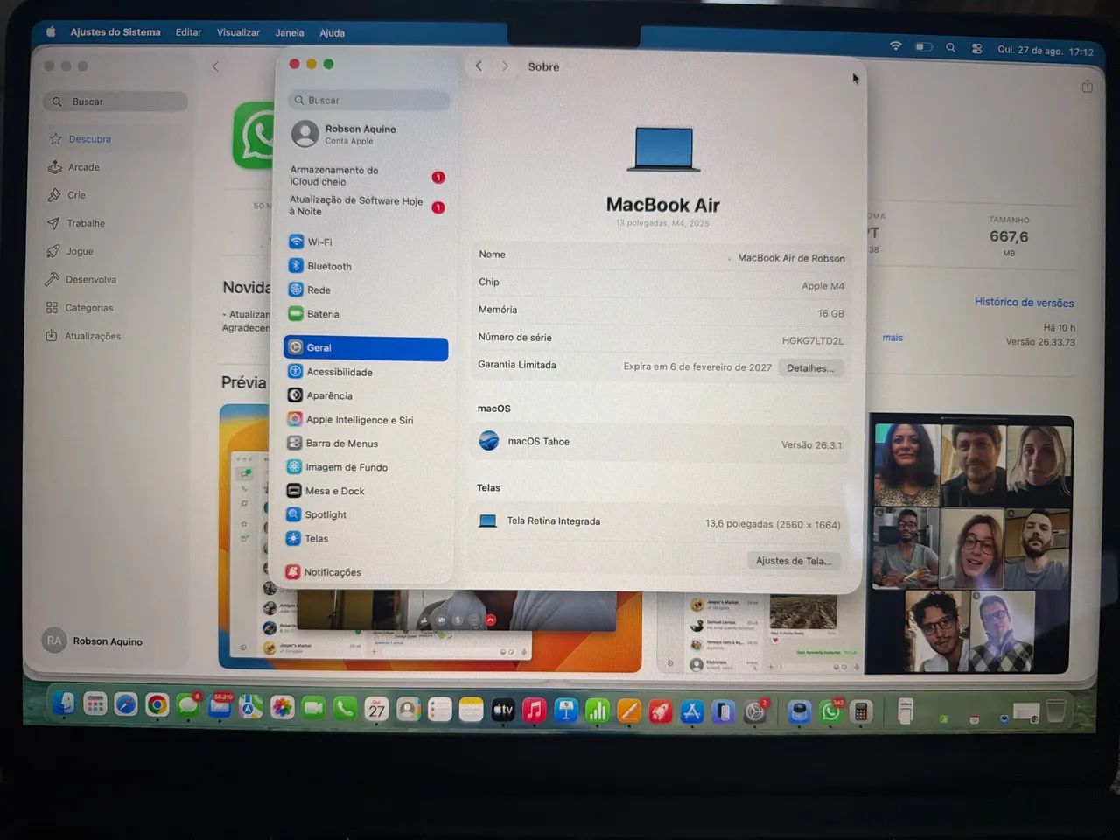Open Finder from the Dock

64,703
